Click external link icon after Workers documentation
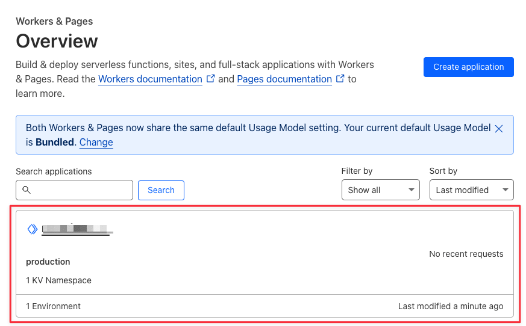 pyautogui.click(x=210, y=78)
